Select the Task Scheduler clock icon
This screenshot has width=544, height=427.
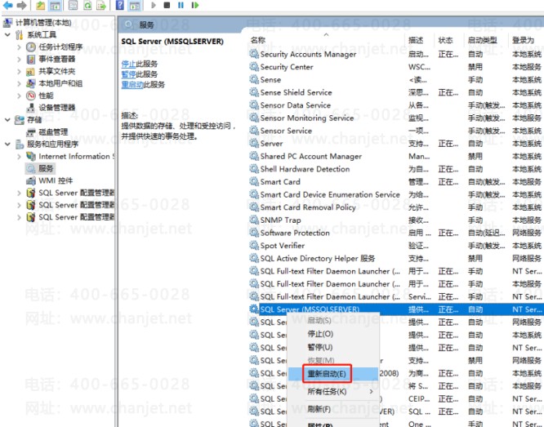tap(31, 47)
